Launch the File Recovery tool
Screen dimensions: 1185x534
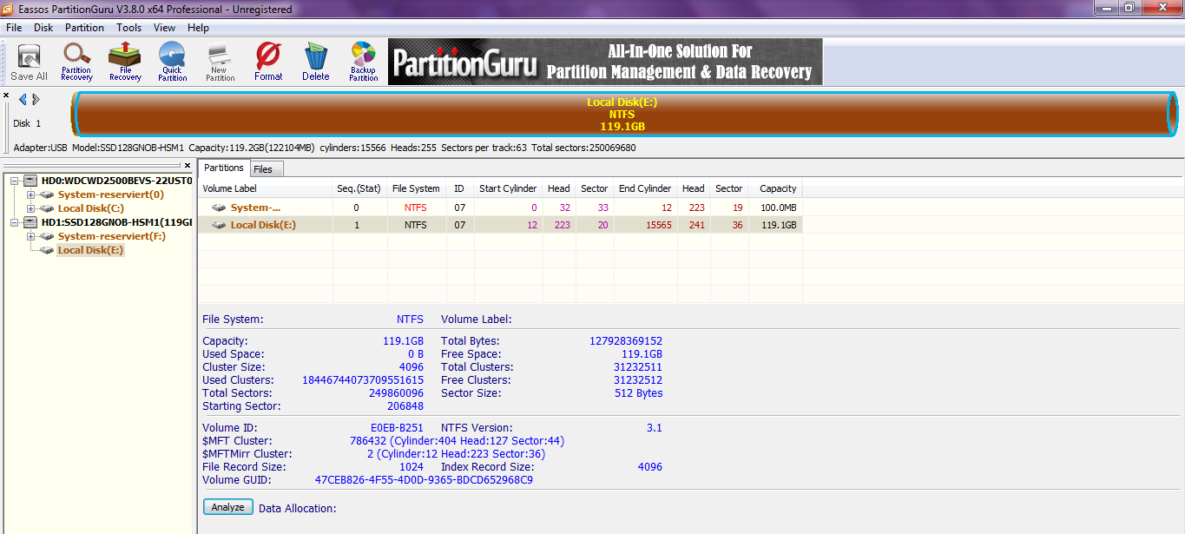click(125, 63)
